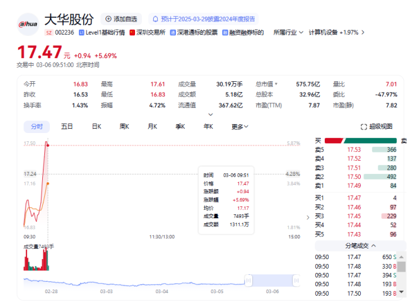Click the 买3 order row at 17.45

point(356,216)
